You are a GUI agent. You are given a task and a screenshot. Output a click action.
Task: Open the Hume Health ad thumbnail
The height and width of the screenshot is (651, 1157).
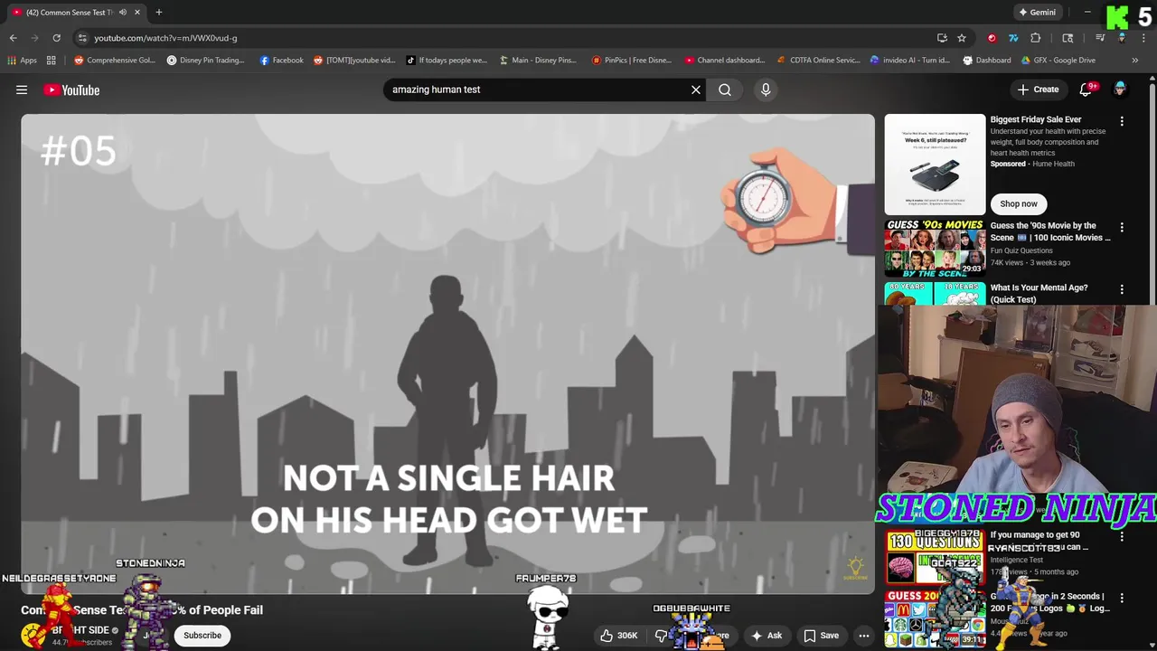935,164
